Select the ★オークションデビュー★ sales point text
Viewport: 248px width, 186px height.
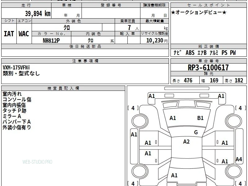click(x=199, y=12)
